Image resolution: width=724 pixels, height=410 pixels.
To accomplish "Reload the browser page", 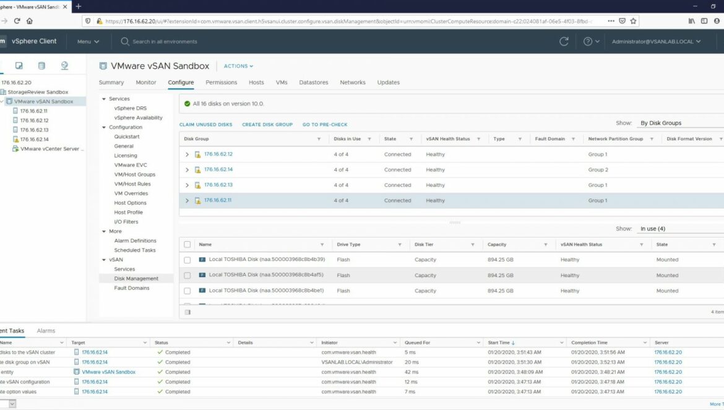I will click(x=17, y=21).
